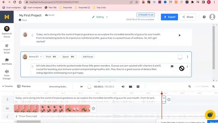Select the third guava video clip thumbnail
Viewport: 218px width, 123px height.
pos(77,108)
